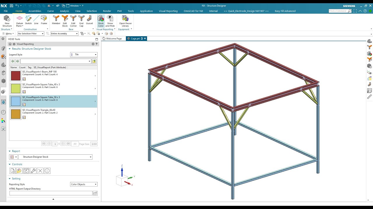
Task: Create a New Structure
Action: pos(7,21)
